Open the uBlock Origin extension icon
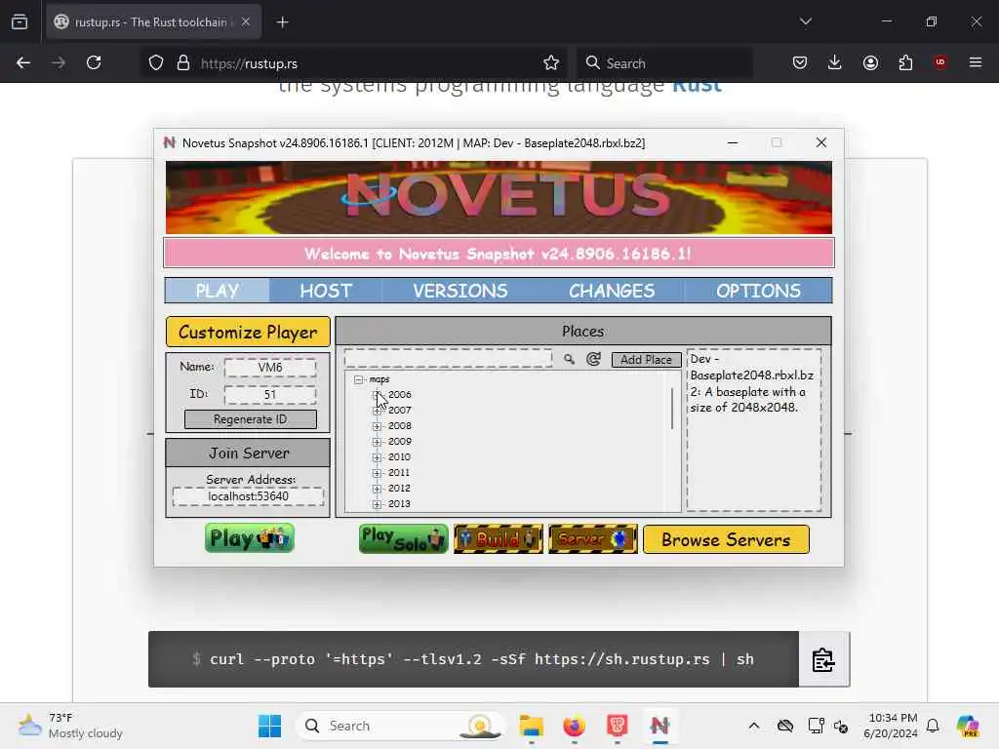The width and height of the screenshot is (999, 749). click(940, 62)
